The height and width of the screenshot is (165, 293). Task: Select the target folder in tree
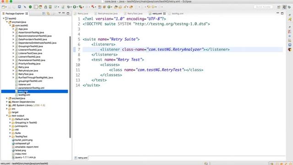[x=15, y=112]
